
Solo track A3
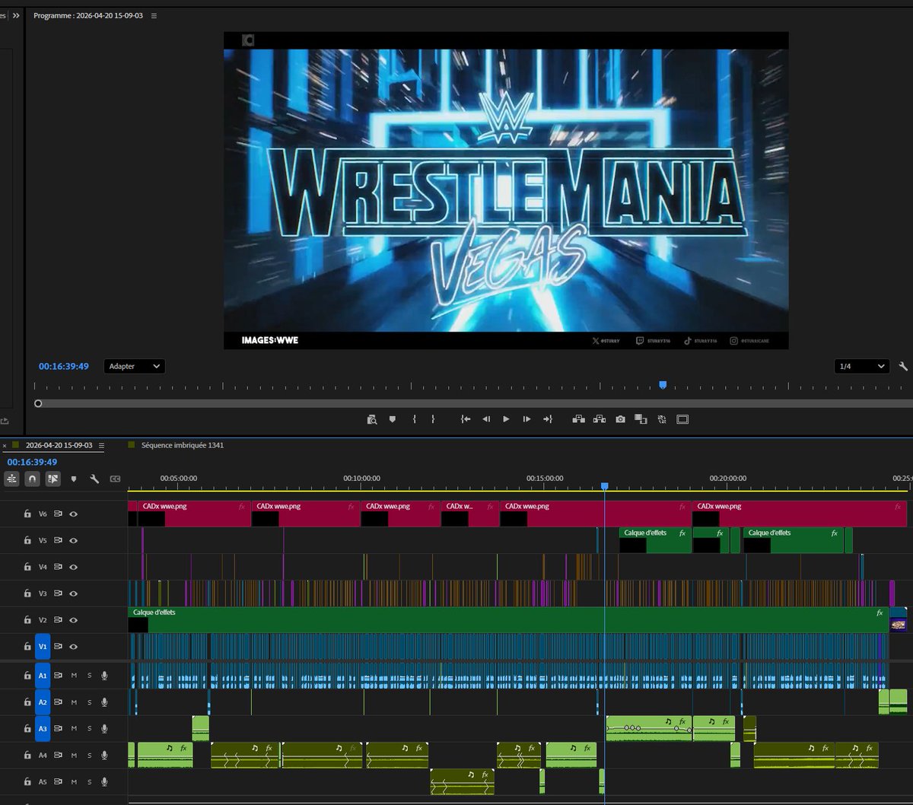click(x=89, y=729)
